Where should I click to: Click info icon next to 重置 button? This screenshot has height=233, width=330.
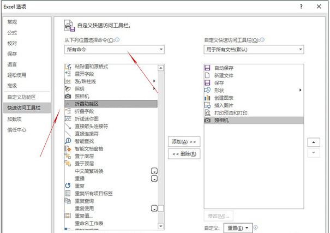[255, 227]
